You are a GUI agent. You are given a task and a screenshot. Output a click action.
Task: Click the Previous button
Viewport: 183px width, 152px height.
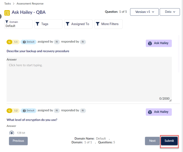[18, 141]
